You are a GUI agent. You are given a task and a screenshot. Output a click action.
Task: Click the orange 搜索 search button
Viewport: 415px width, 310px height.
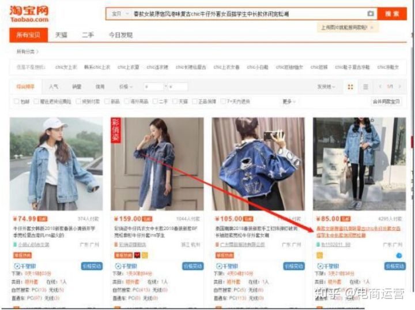(392, 14)
